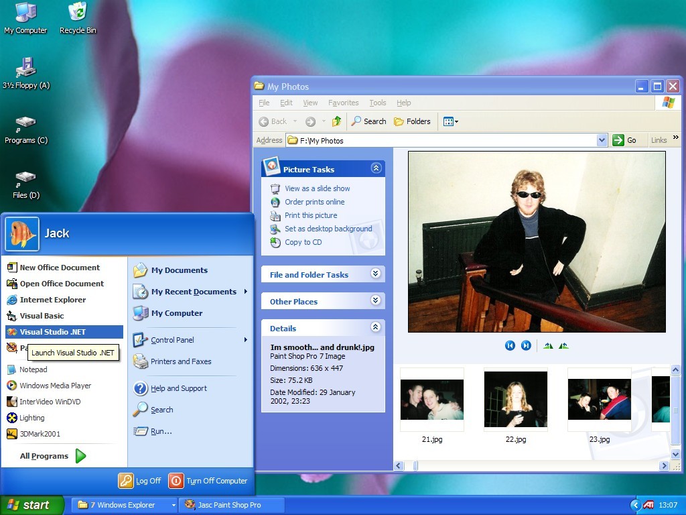Expand File and Folder Tasks panel
Viewport: 686px width, 515px height.
pos(375,274)
